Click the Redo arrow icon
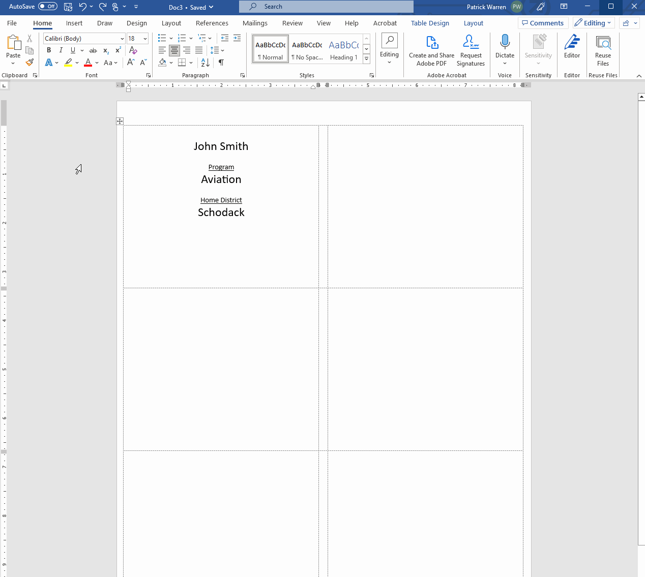Viewport: 645px width, 577px height. (x=103, y=7)
